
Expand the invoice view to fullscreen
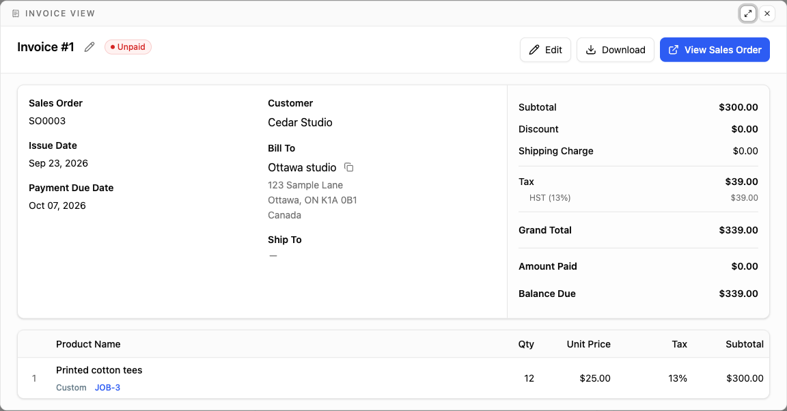coord(748,14)
